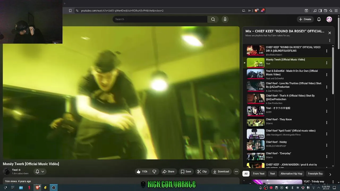Screen dimensions: 340x191
Task: Dislike the video with thumbs down
Action: (x=154, y=172)
